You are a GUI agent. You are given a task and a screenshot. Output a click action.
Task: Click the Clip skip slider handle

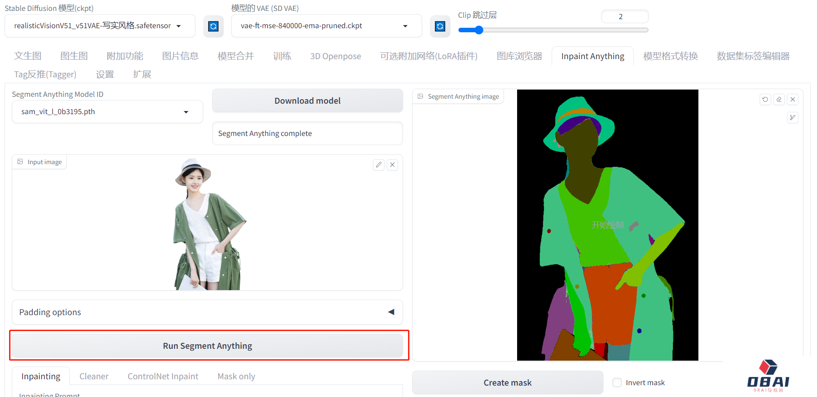tap(479, 30)
